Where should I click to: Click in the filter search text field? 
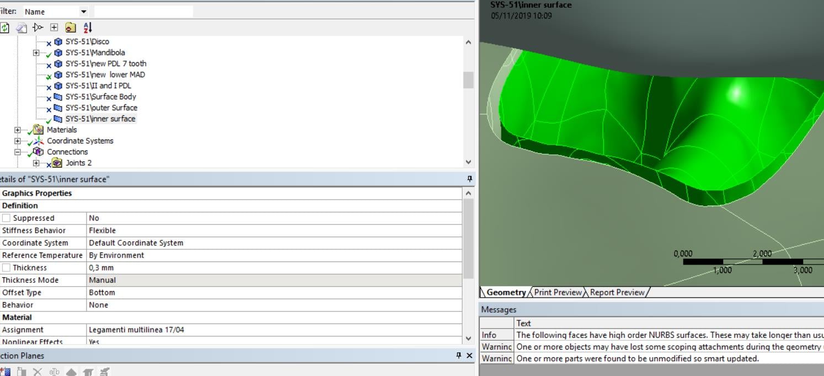tap(143, 12)
